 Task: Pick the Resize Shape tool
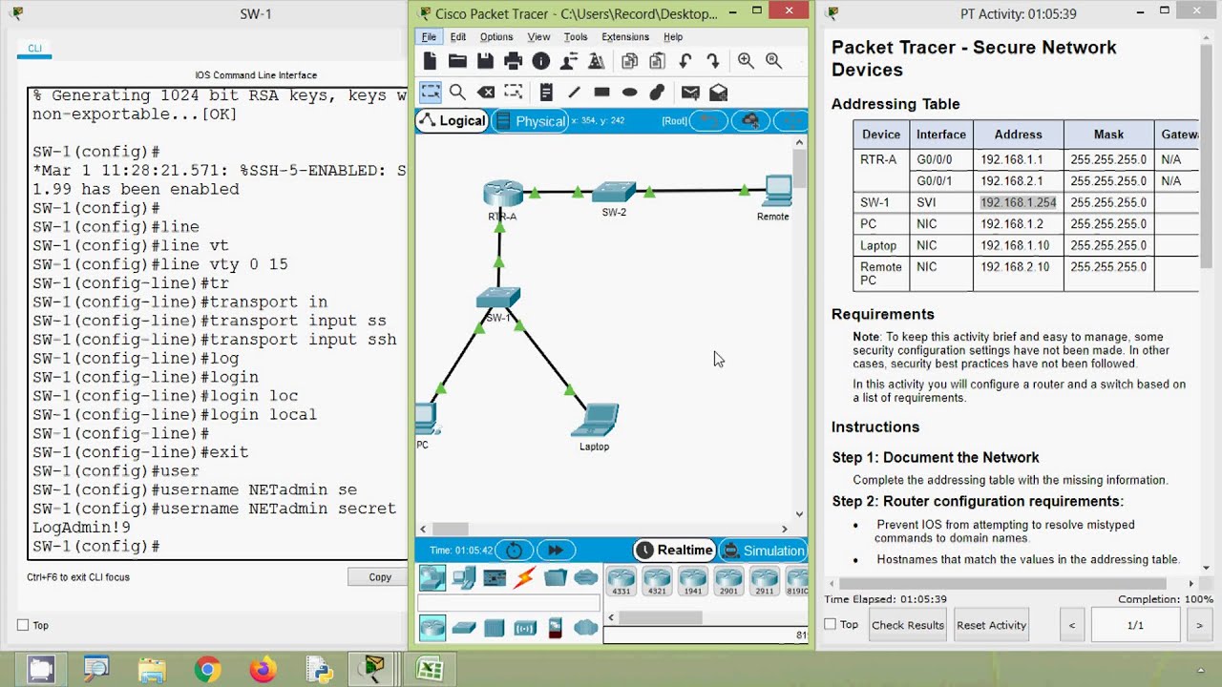(514, 93)
